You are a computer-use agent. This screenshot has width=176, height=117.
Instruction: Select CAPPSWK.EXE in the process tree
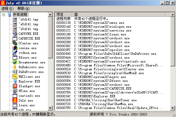tap(28, 34)
